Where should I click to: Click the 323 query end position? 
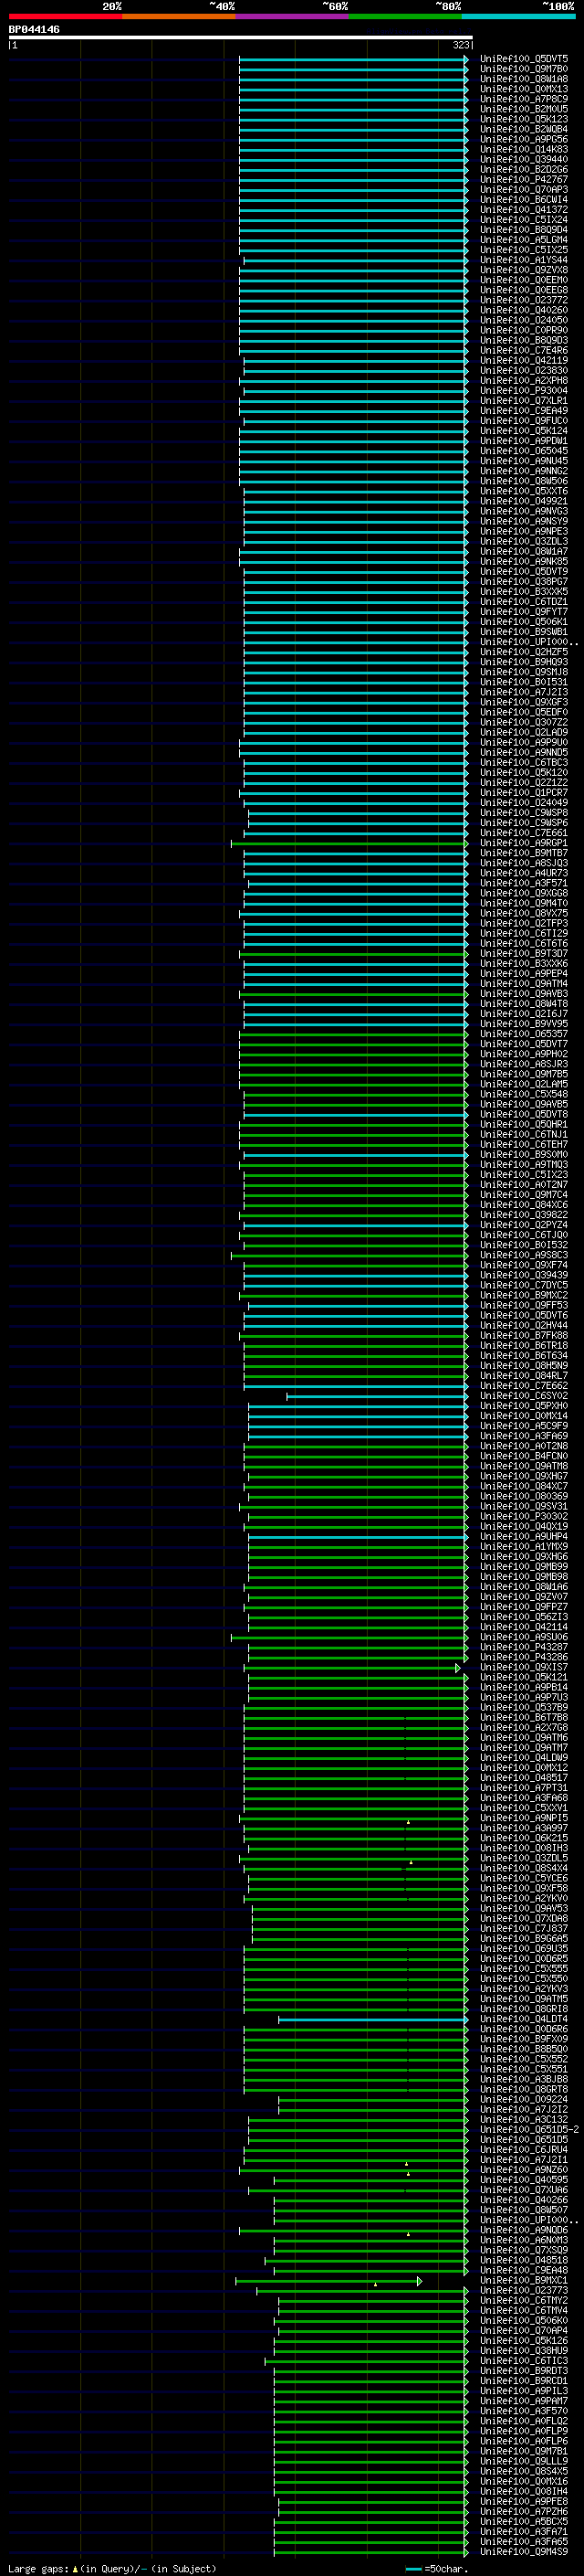click(461, 45)
